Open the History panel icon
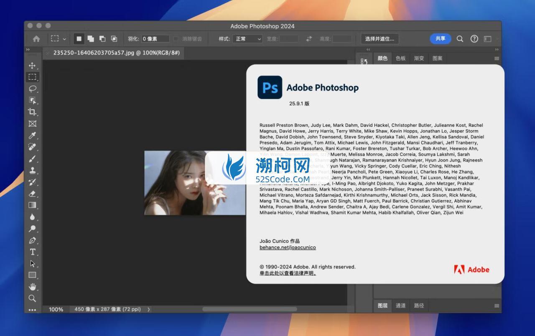This screenshot has width=535, height=336. tap(364, 61)
